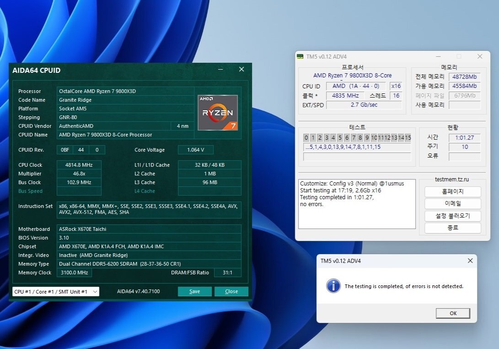499x349 pixels.
Task: Click the dialog message about testing completed
Action: pos(404,286)
